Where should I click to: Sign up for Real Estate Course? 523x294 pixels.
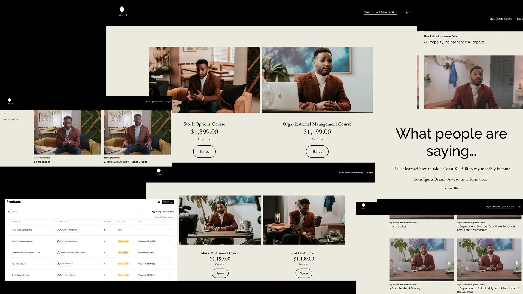(x=304, y=273)
